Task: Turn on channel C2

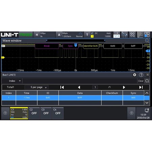Action: coord(34,113)
